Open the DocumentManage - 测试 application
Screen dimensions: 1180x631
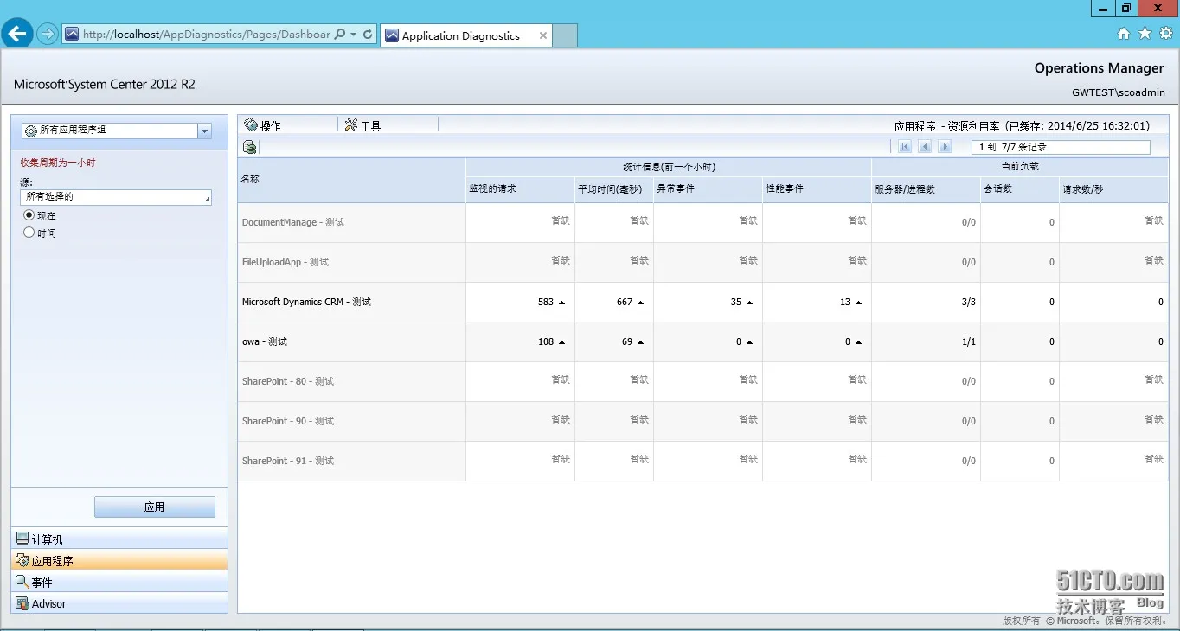pyautogui.click(x=293, y=222)
